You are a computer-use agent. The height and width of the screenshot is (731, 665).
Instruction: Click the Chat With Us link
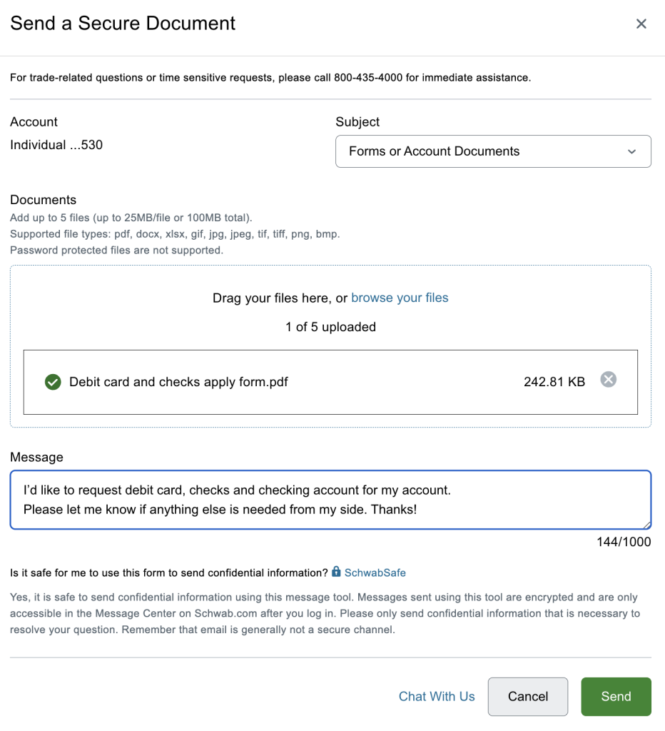click(x=437, y=696)
